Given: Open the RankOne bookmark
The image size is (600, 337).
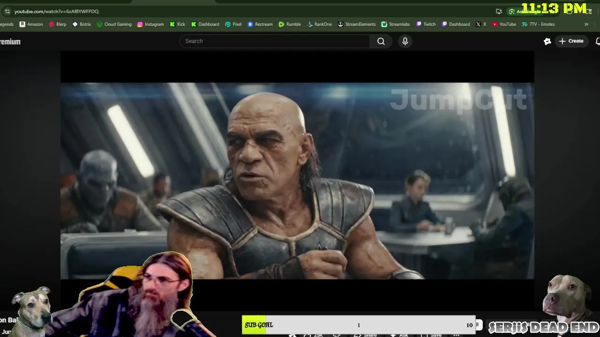Looking at the screenshot, I should pyautogui.click(x=319, y=24).
